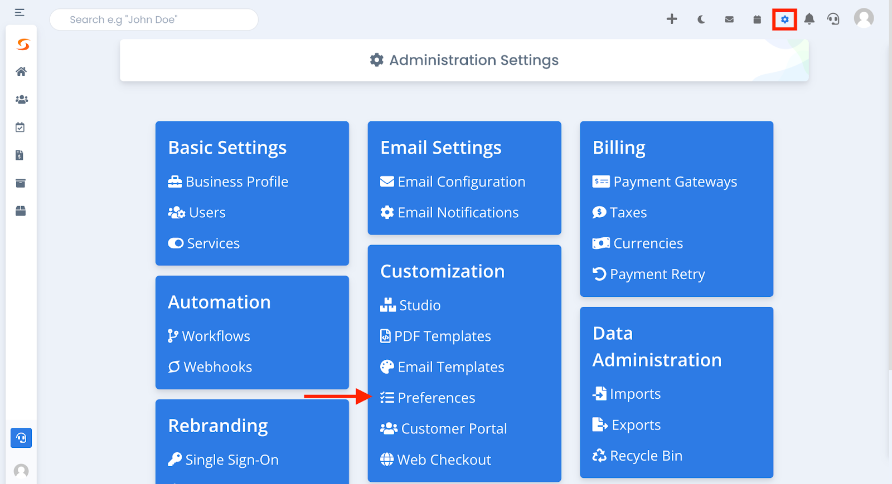892x484 pixels.
Task: Open the calendar icon in top bar
Action: point(757,19)
